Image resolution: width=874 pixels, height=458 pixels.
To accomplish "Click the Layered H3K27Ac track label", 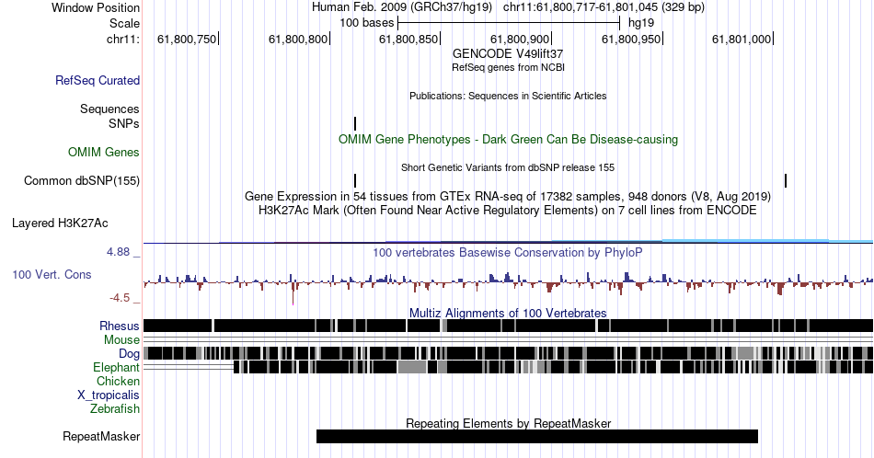I will tap(60, 223).
